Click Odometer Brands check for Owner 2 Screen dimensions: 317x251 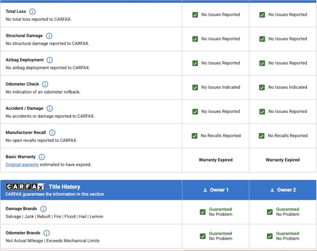[270, 236]
